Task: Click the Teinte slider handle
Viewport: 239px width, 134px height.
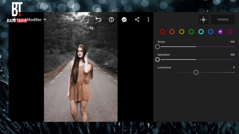Action: point(158,47)
